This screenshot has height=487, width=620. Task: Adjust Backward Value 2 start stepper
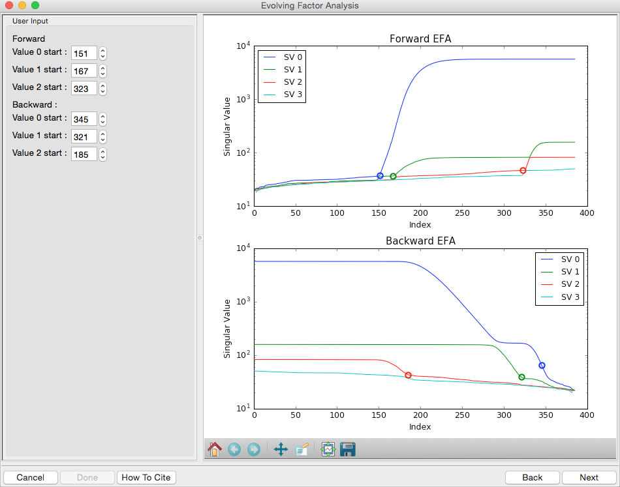(103, 155)
